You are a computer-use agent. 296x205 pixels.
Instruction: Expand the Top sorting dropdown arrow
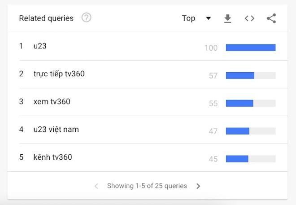coord(209,18)
